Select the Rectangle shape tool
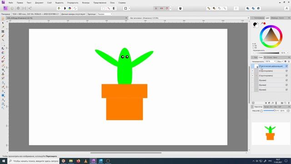Viewport: 291px width, 164px height. 3,95
